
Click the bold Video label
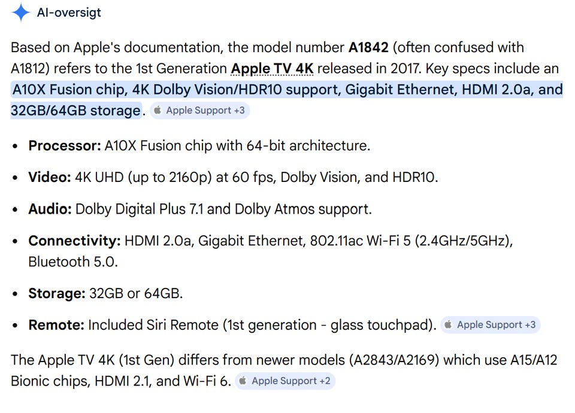(50, 178)
